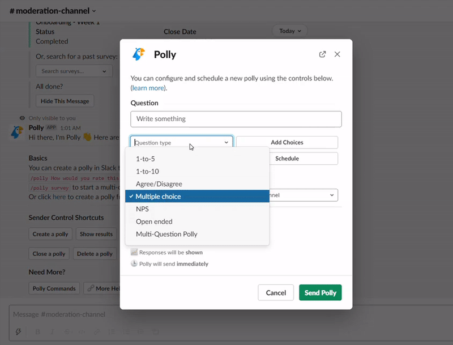The width and height of the screenshot is (453, 345).
Task: Close the Polly dialog with X icon
Action: pyautogui.click(x=337, y=54)
